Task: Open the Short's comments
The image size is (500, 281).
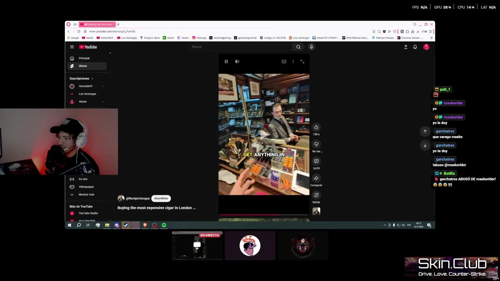Action: [316, 161]
